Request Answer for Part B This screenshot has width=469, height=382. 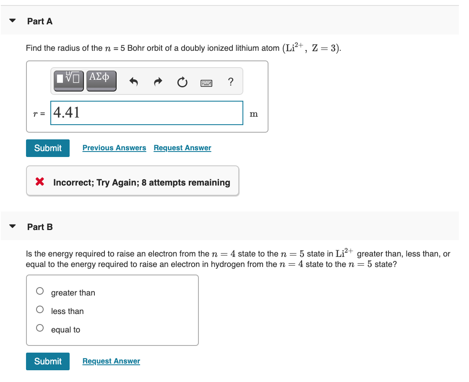click(111, 361)
